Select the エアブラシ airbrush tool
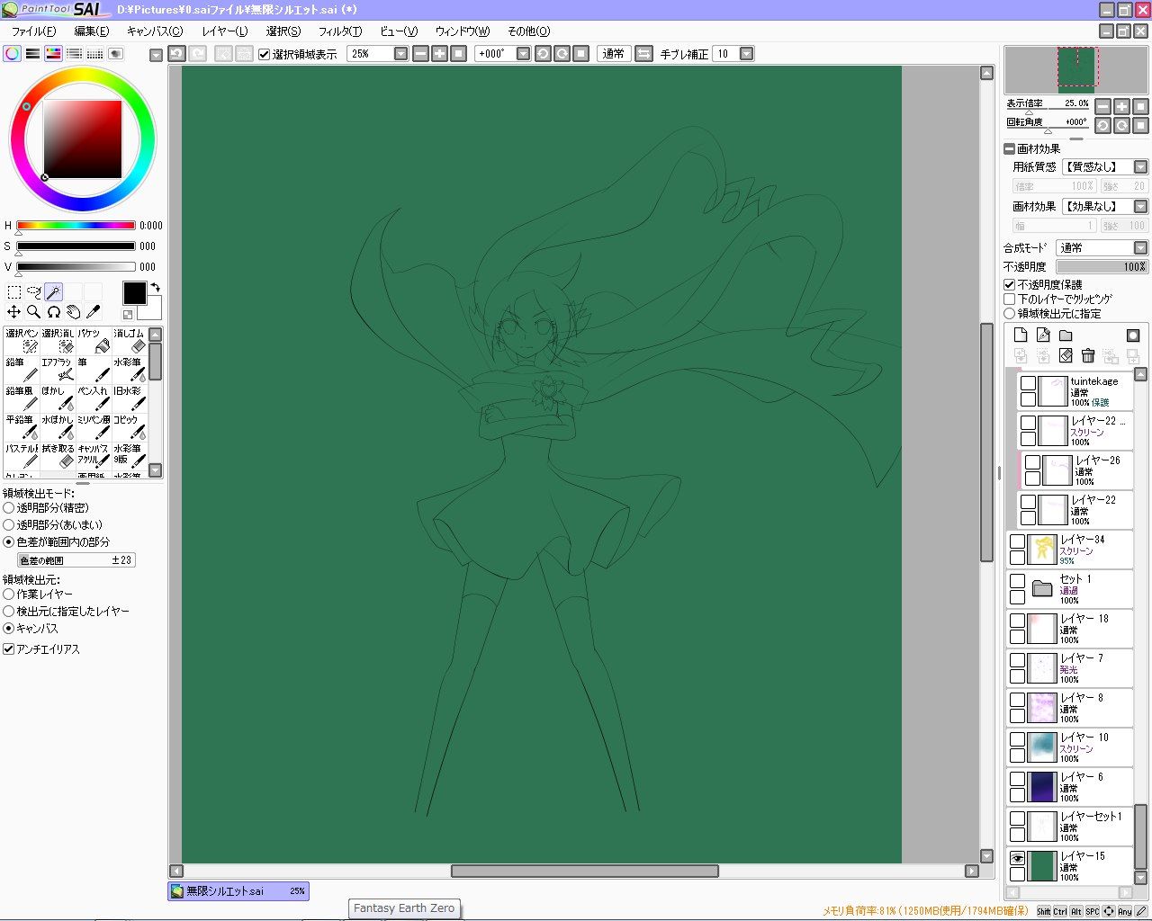 58,370
